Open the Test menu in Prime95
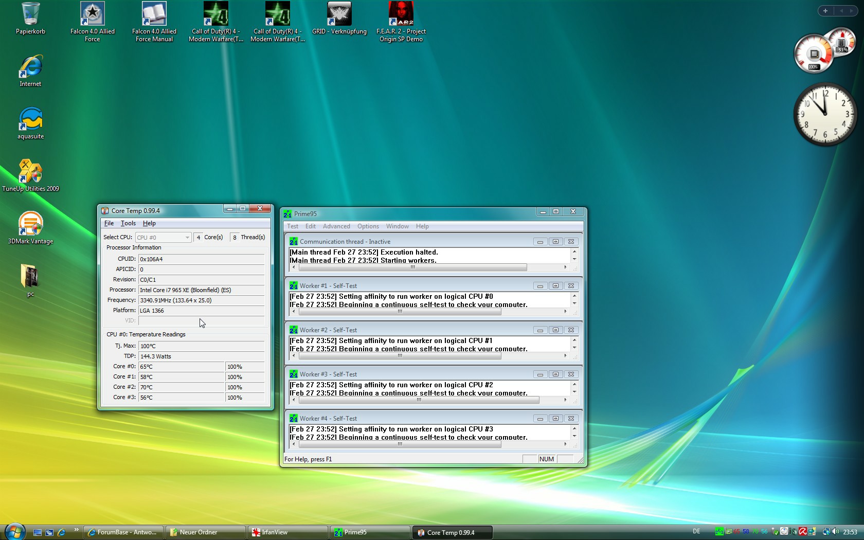This screenshot has width=864, height=540. coord(293,226)
